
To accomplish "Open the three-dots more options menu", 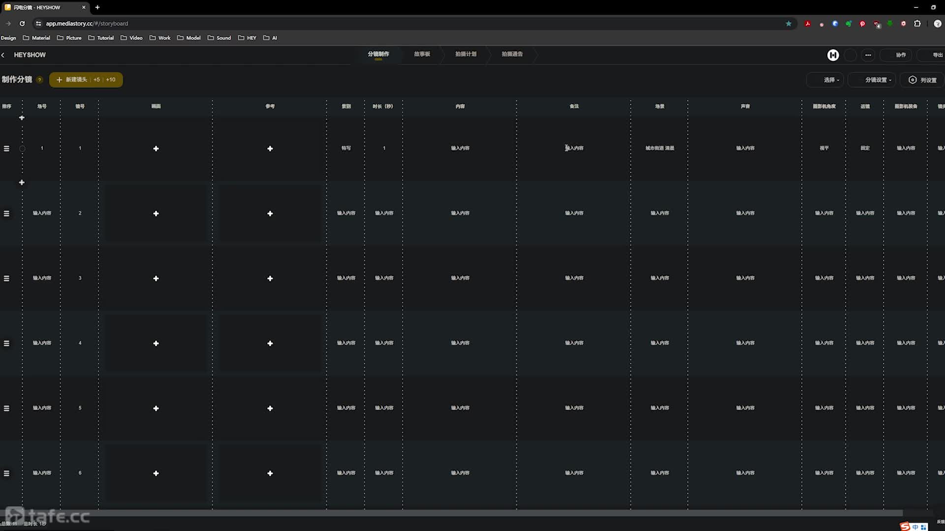I will [868, 55].
